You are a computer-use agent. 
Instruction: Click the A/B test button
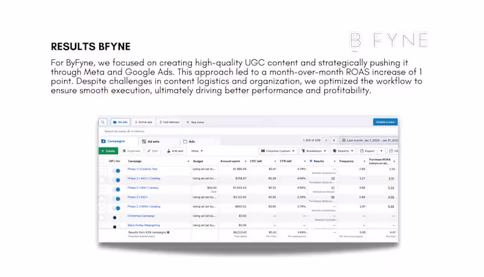tap(175, 151)
